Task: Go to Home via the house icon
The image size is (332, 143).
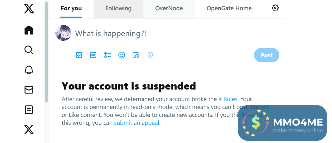Action: (29, 30)
